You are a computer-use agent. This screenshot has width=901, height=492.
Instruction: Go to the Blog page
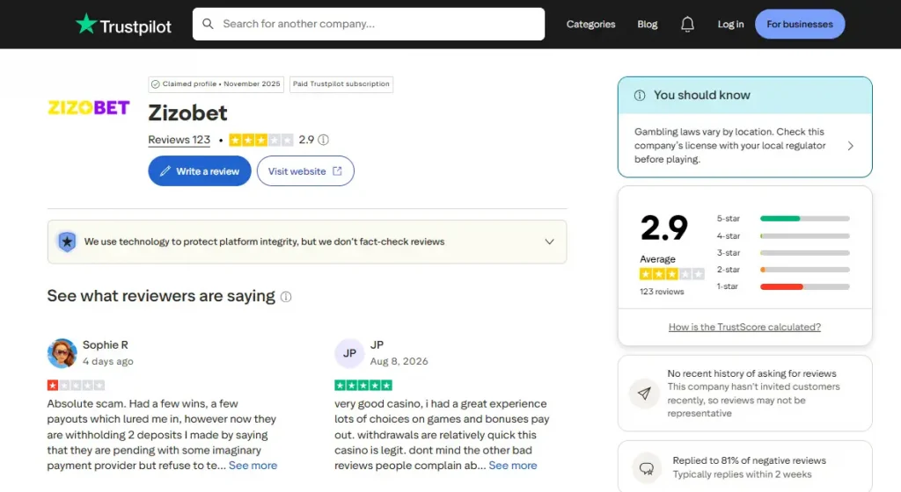647,24
